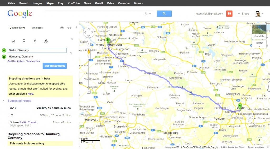Screen dimensions: 270x149
Task: Click the Berlin, Germany start input field
Action: [x=37, y=50]
